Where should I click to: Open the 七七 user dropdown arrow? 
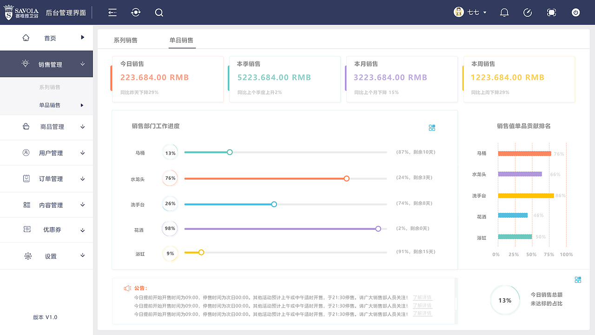pos(485,13)
